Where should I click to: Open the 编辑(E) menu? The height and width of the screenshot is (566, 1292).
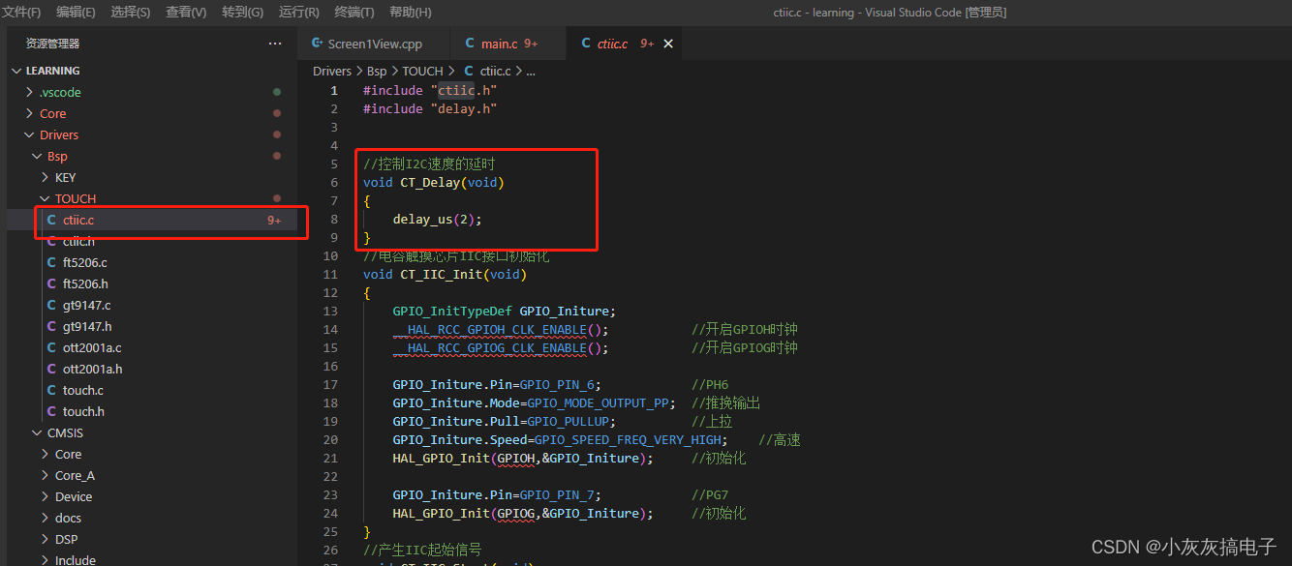point(76,13)
